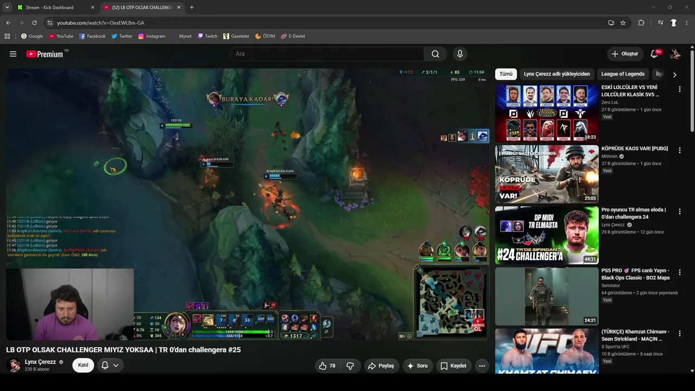Screen dimensions: 695x391
Task: Open E-Devlet bookmark
Action: [293, 36]
